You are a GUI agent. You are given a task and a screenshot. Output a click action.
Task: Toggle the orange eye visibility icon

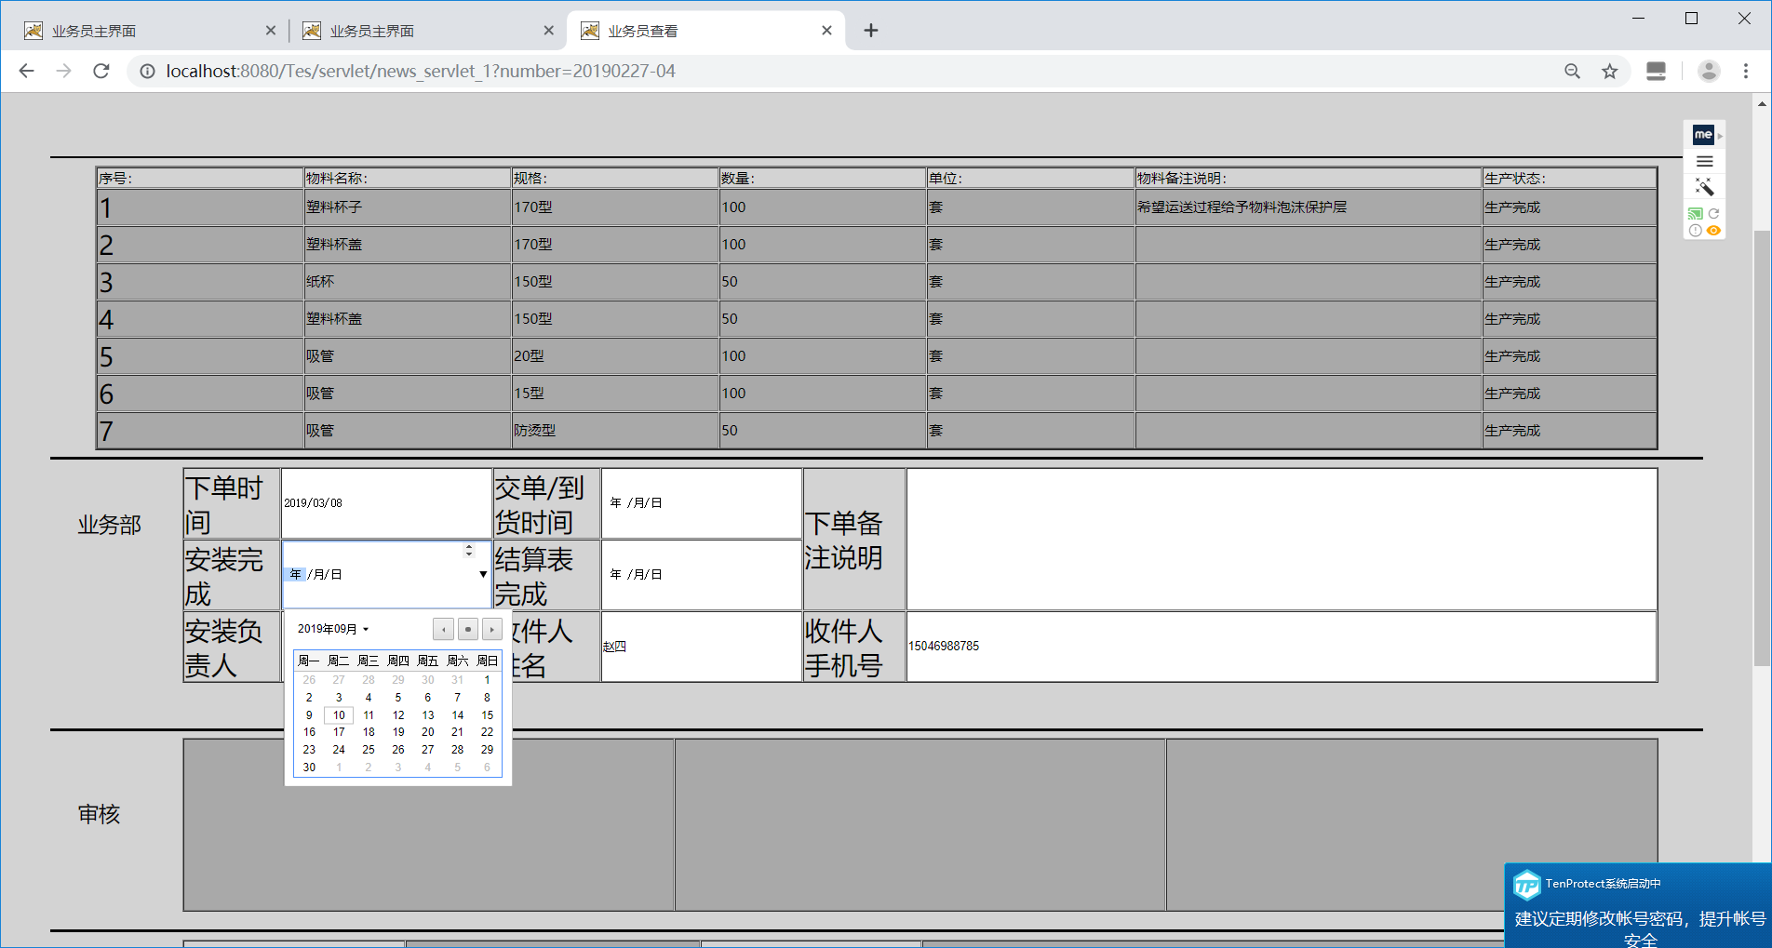pos(1713,231)
